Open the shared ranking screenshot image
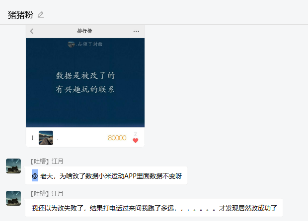The width and height of the screenshot is (308, 221). click(85, 86)
